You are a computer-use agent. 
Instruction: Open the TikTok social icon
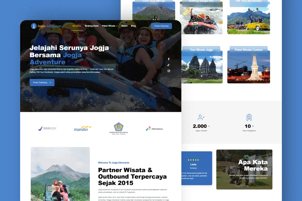pyautogui.click(x=169, y=65)
